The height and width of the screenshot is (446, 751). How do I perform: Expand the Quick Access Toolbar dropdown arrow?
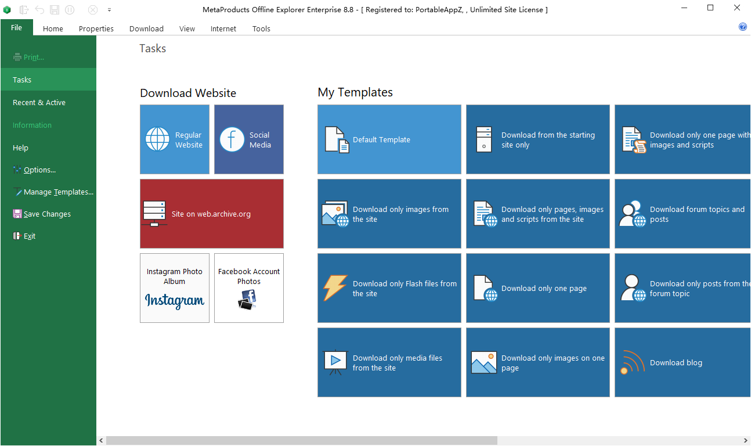110,10
